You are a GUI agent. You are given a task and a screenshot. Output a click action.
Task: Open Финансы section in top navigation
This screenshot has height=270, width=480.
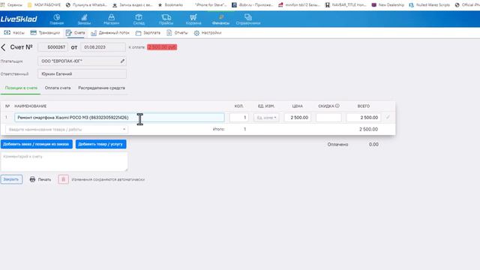coord(220,19)
